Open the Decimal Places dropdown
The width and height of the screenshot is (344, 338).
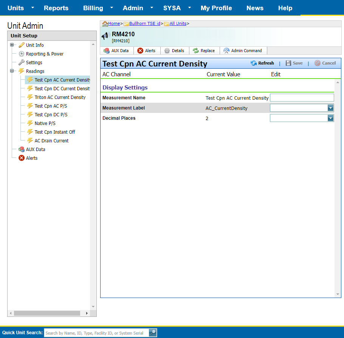click(x=330, y=118)
